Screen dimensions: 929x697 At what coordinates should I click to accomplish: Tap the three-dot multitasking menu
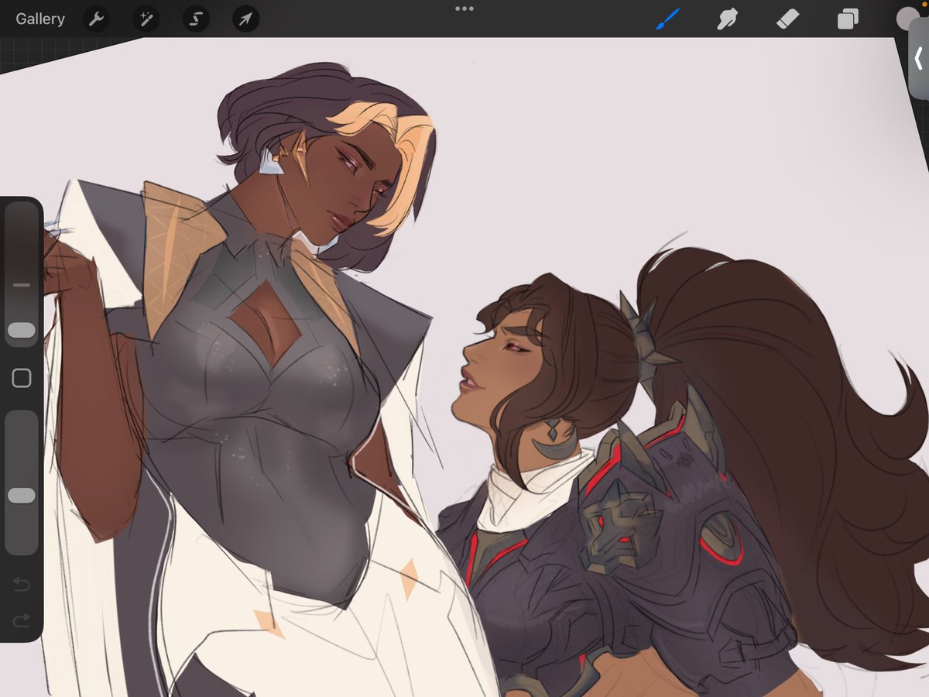coord(464,8)
